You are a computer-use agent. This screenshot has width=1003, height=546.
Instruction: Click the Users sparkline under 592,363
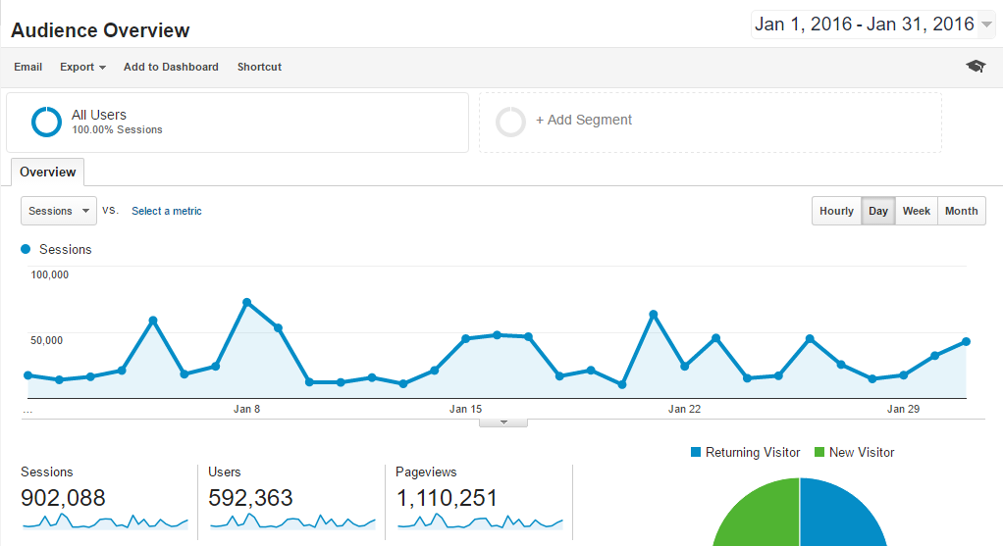coord(293,521)
